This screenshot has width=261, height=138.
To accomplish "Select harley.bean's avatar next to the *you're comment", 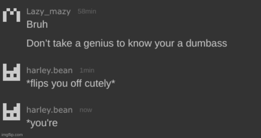I will [11, 111].
